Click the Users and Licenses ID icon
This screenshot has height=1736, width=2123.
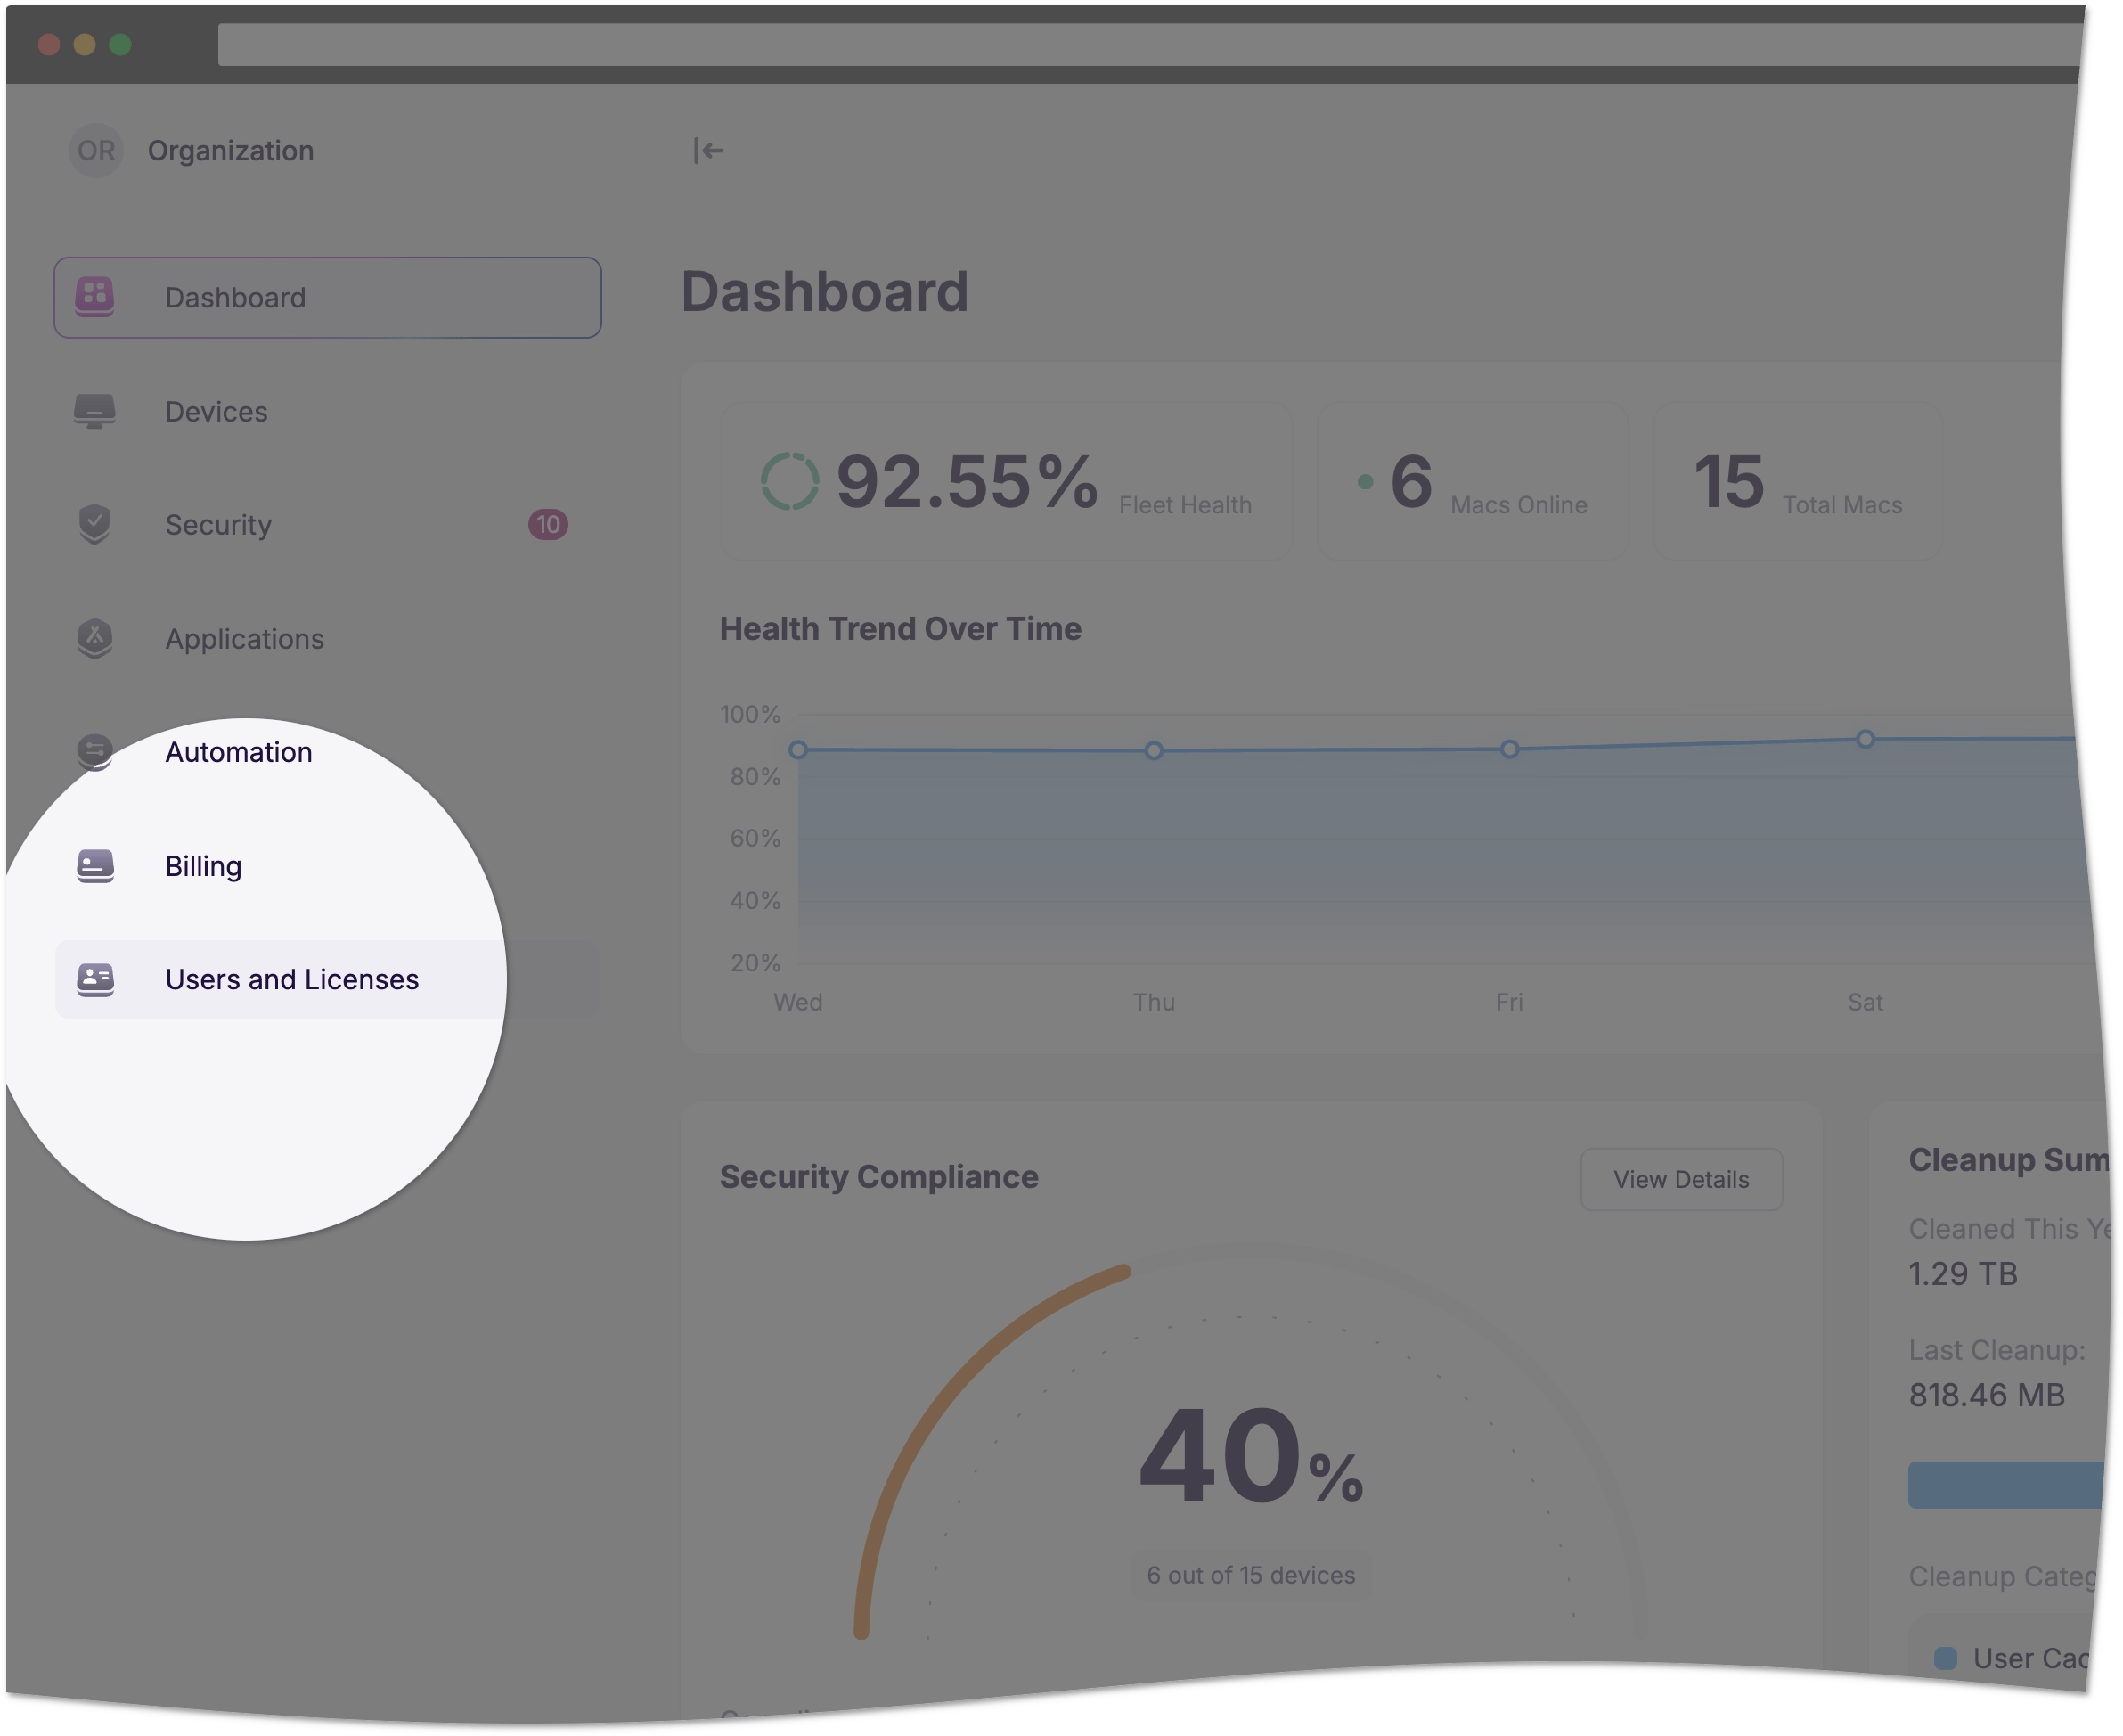95,979
